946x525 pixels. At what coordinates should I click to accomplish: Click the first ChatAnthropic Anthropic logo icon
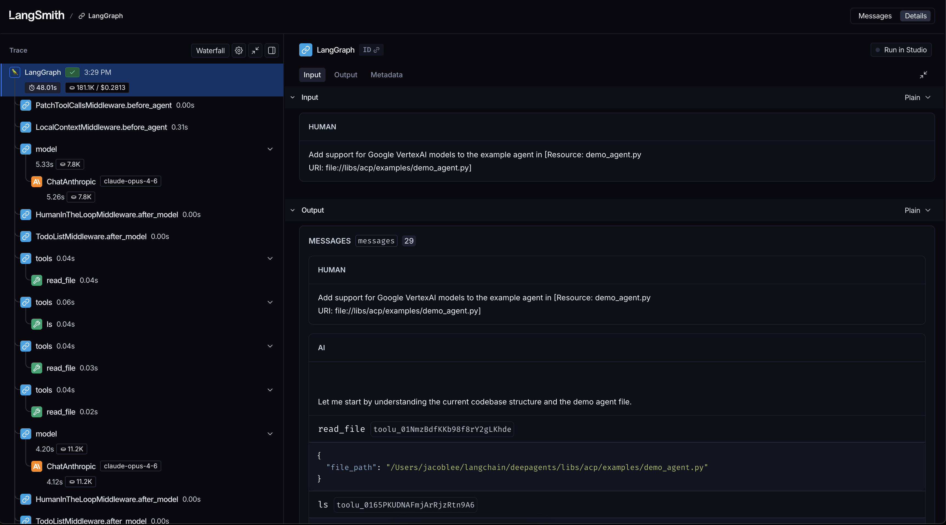point(37,182)
